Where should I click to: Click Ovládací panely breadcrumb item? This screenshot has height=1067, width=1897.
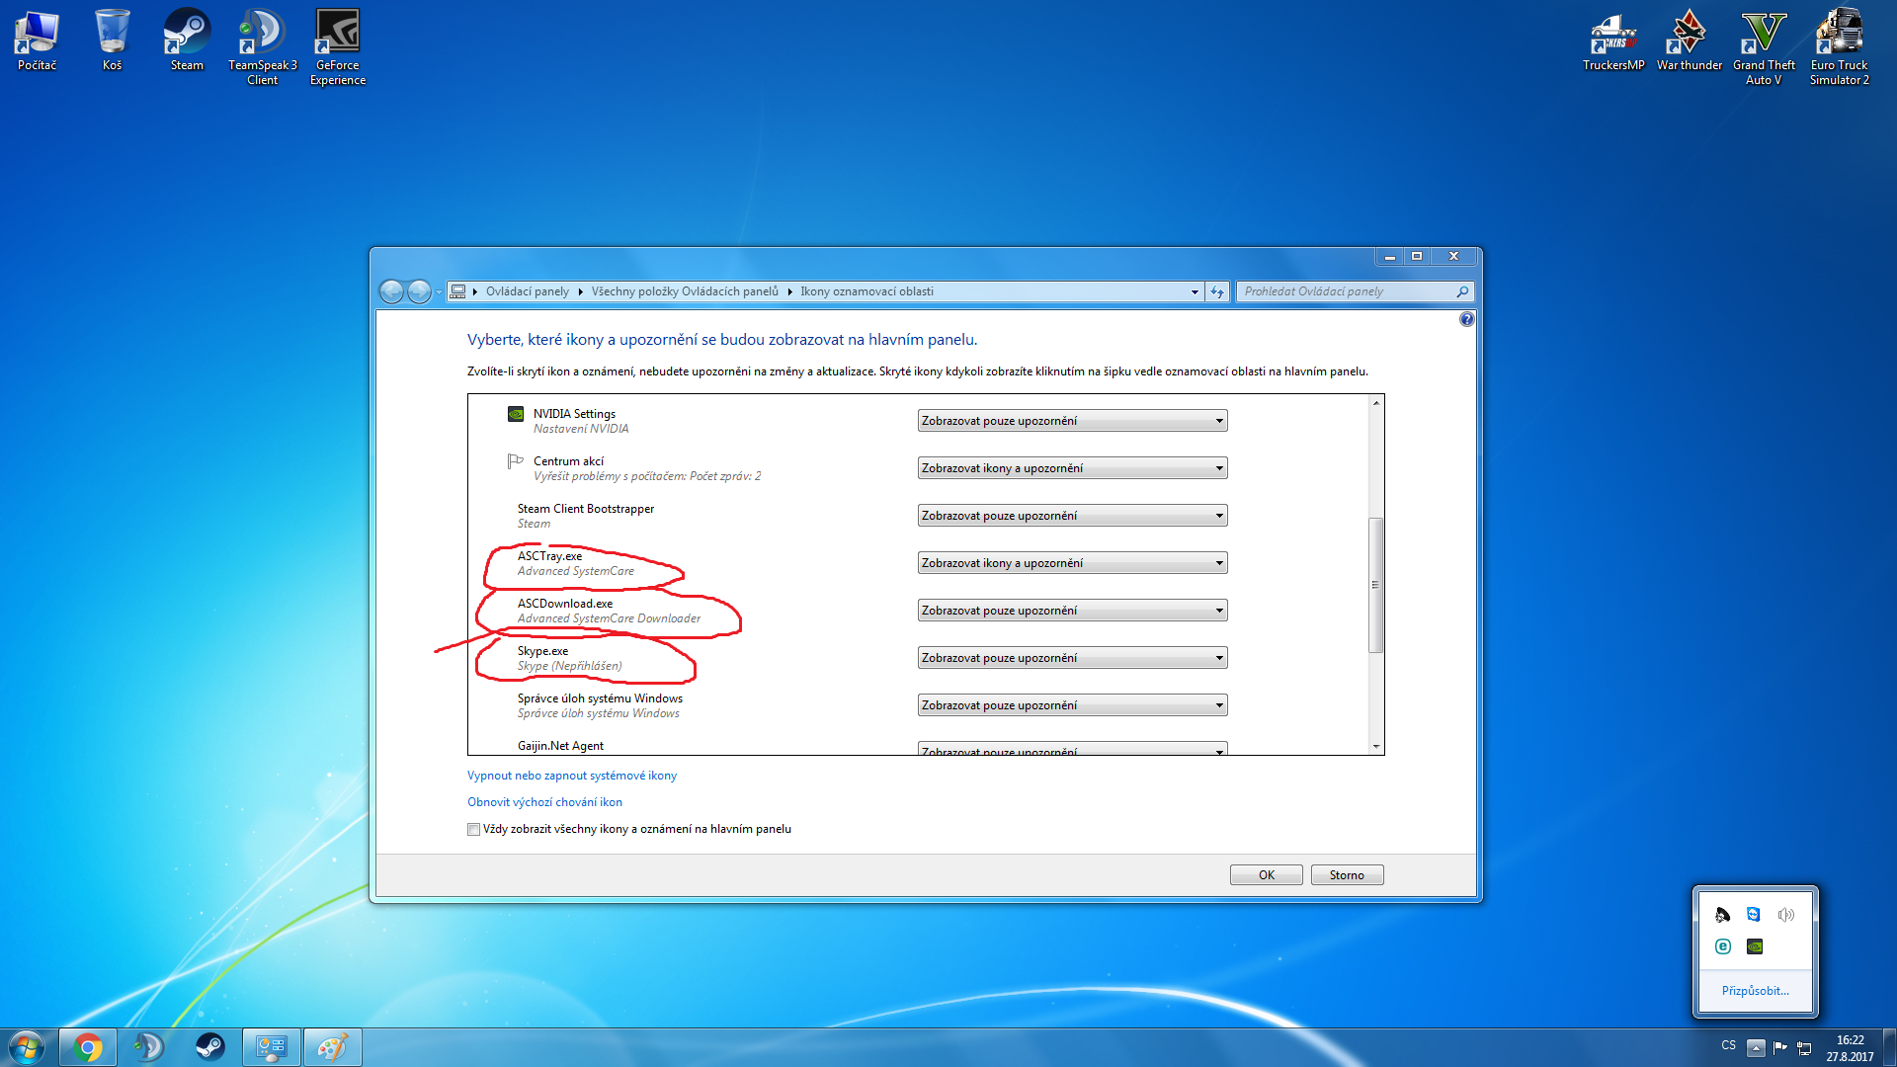(x=527, y=291)
